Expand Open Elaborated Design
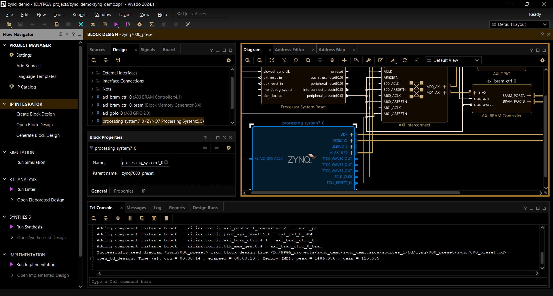The height and width of the screenshot is (296, 553). (12, 200)
